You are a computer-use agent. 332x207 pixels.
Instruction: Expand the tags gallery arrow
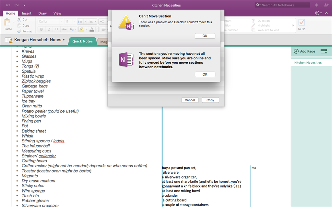[293, 25]
